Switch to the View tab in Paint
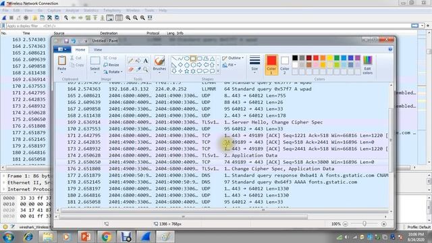Image resolution: width=432 pixels, height=243 pixels. click(98, 49)
